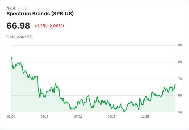
Task: Click the 02/04 date axis label
Action: [11, 116]
